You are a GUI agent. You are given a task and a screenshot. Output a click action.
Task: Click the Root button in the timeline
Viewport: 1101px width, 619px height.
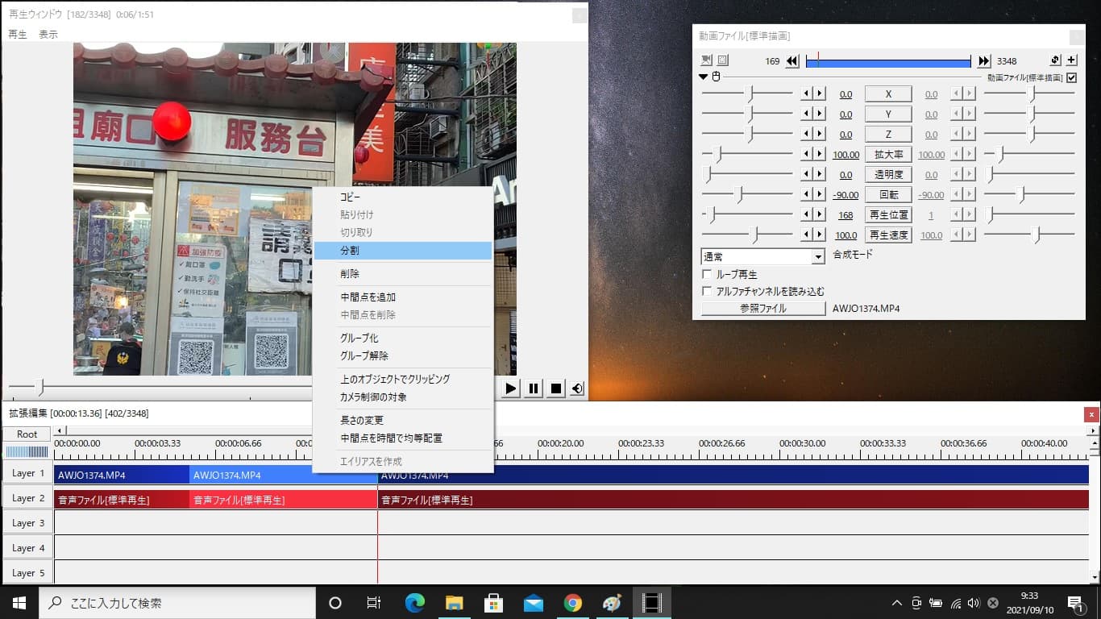27,434
